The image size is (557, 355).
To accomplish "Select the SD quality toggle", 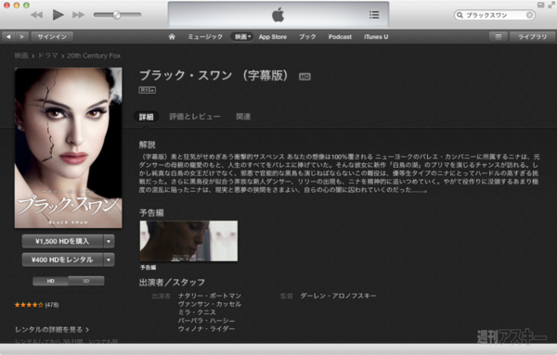I will (x=86, y=281).
